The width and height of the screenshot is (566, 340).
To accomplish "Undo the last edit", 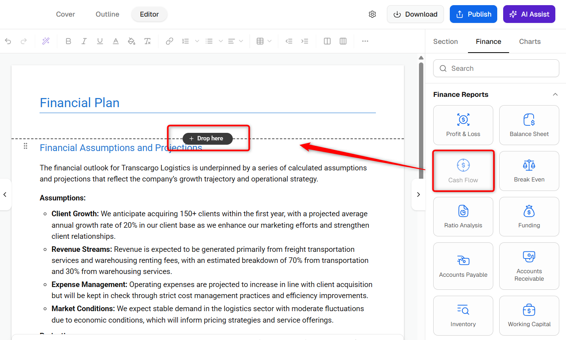I will tap(8, 41).
